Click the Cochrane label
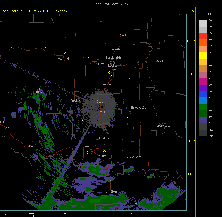Screen dimensions: 222x217 [83, 146]
